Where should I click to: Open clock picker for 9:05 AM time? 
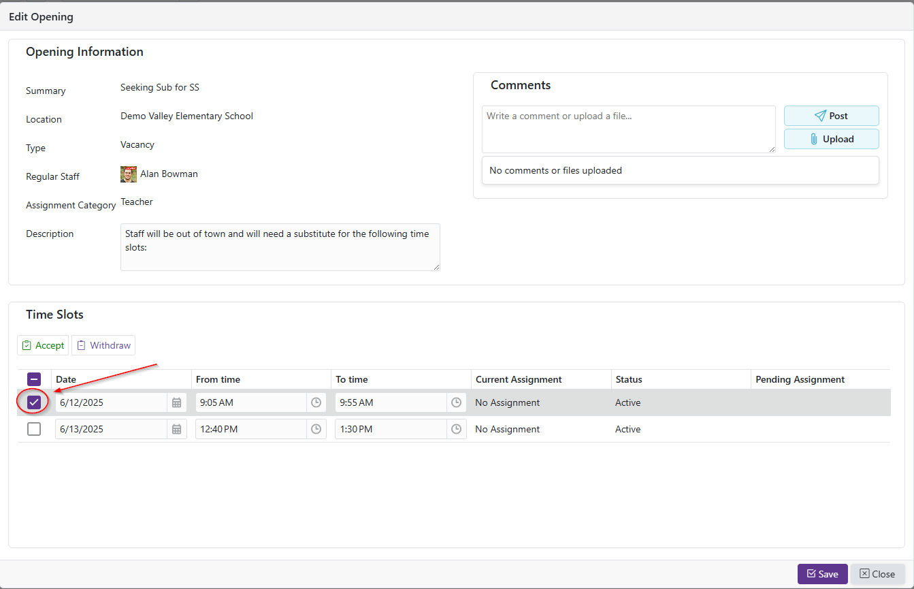(316, 402)
